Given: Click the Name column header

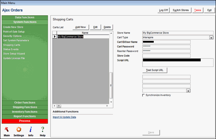Looking at the screenshot, I should pos(83,33).
